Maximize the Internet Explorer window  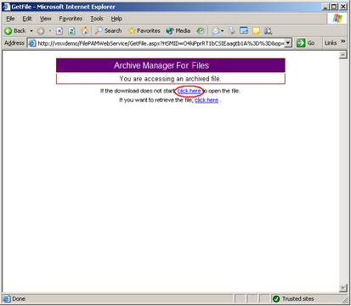click(x=335, y=7)
